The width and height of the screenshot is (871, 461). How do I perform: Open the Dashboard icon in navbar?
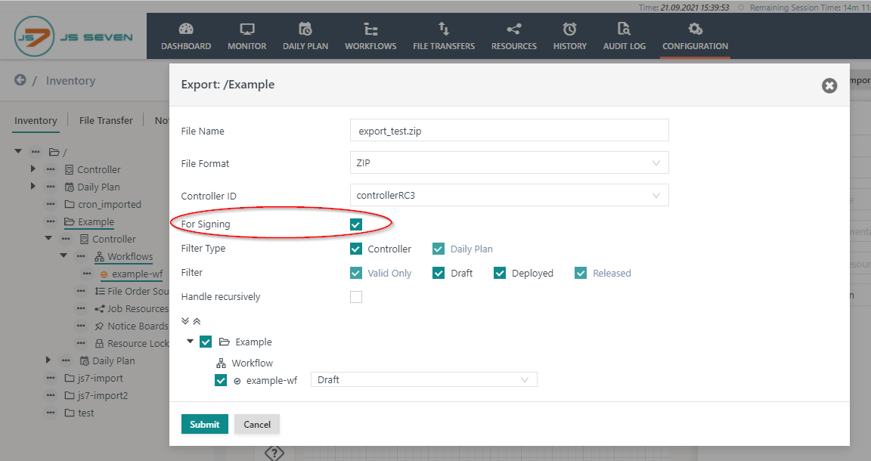pos(185,29)
